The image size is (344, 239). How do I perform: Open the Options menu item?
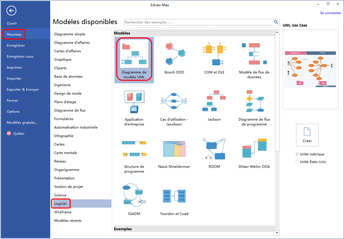13,112
